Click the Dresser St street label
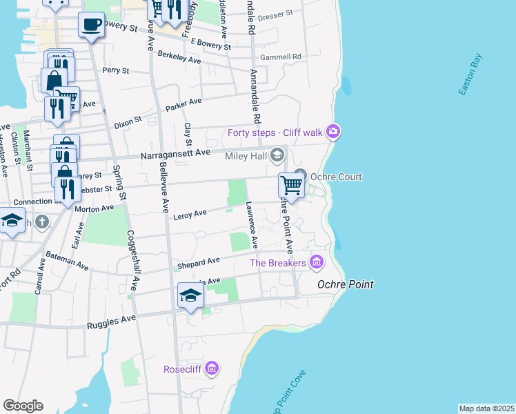Image resolution: width=516 pixels, height=414 pixels. 275,15
